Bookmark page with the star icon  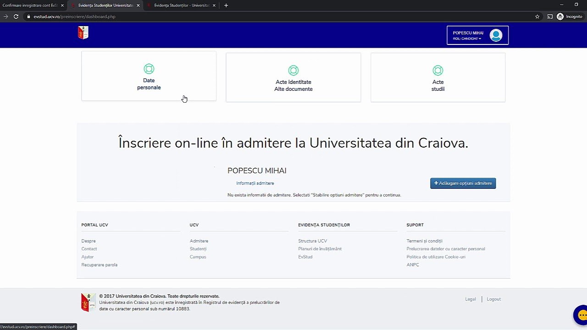pos(537,16)
